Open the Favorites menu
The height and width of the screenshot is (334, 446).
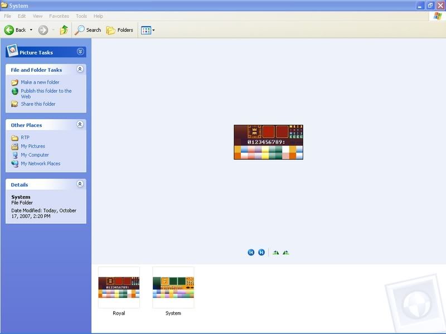point(59,16)
